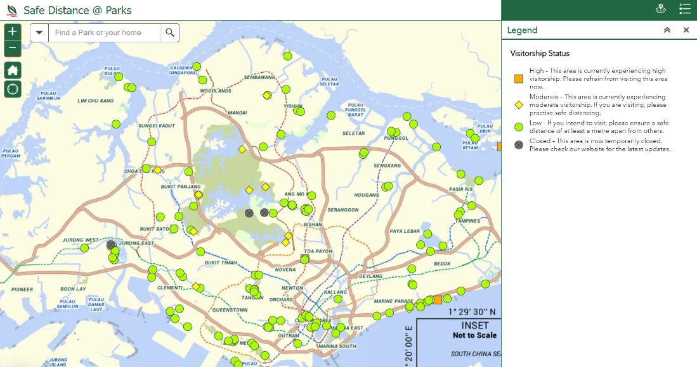Click the Visitorship Status heading
The image size is (697, 367).
pos(540,53)
